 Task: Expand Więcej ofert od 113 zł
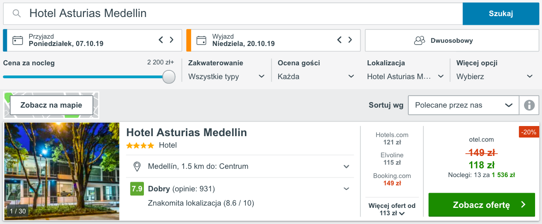pos(392,209)
